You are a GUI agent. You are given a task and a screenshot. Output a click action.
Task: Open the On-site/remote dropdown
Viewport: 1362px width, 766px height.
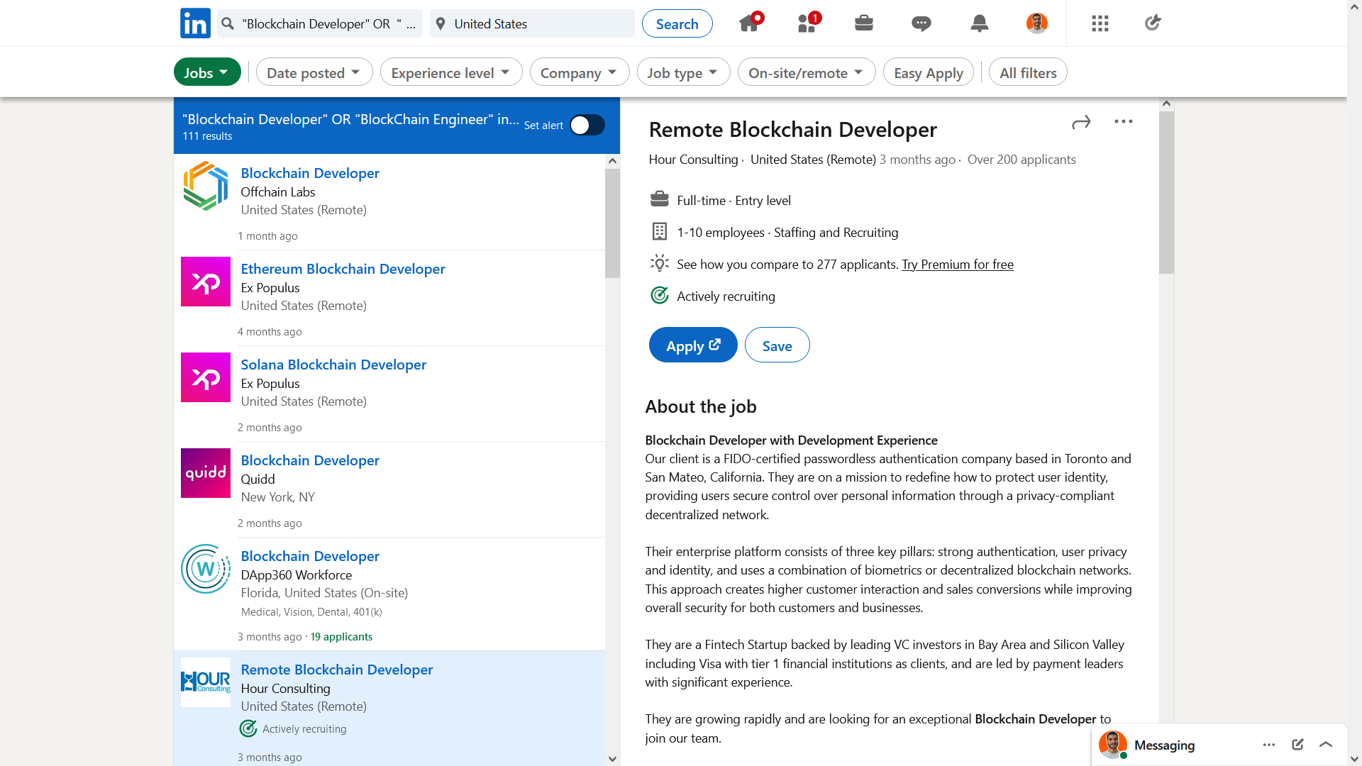(x=807, y=72)
